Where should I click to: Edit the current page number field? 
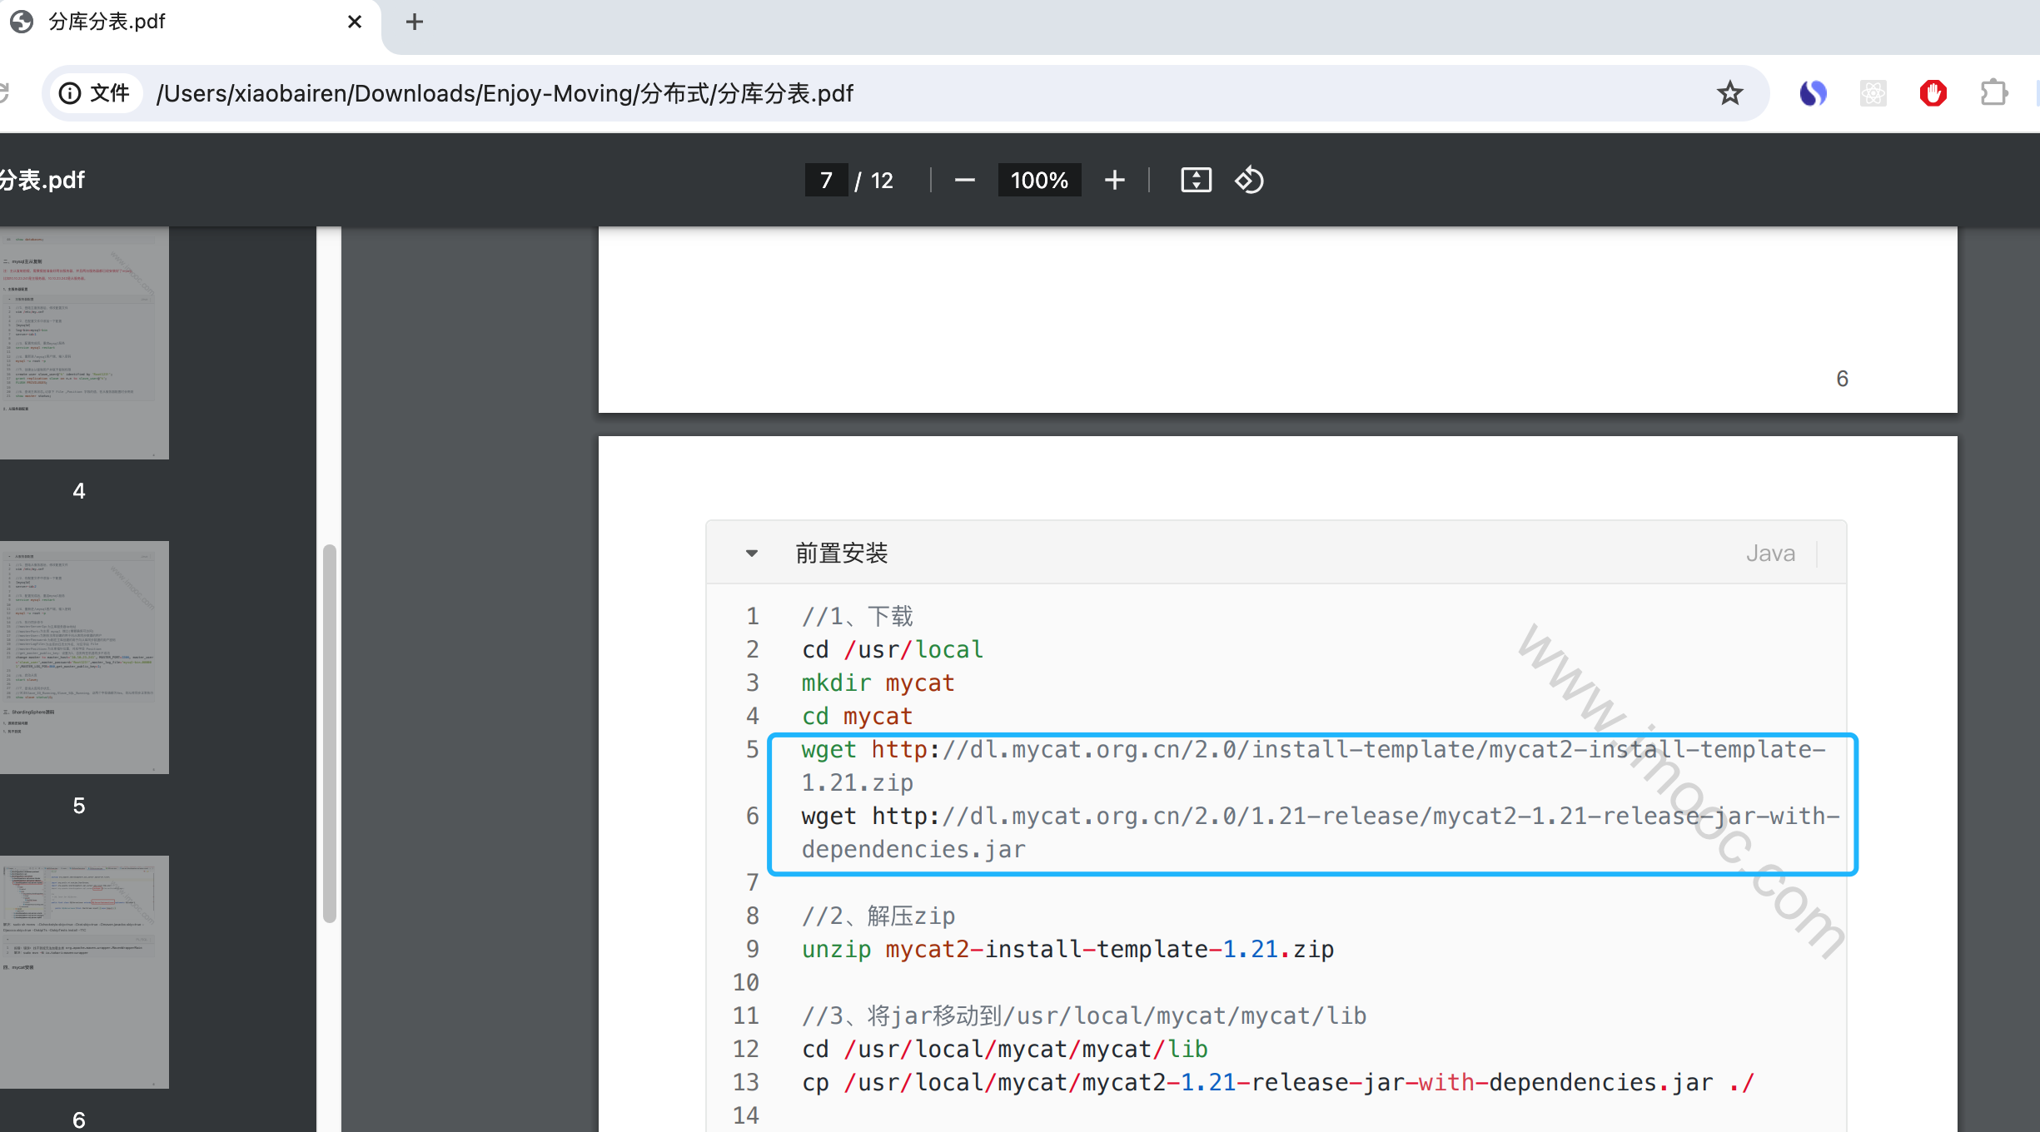click(826, 180)
